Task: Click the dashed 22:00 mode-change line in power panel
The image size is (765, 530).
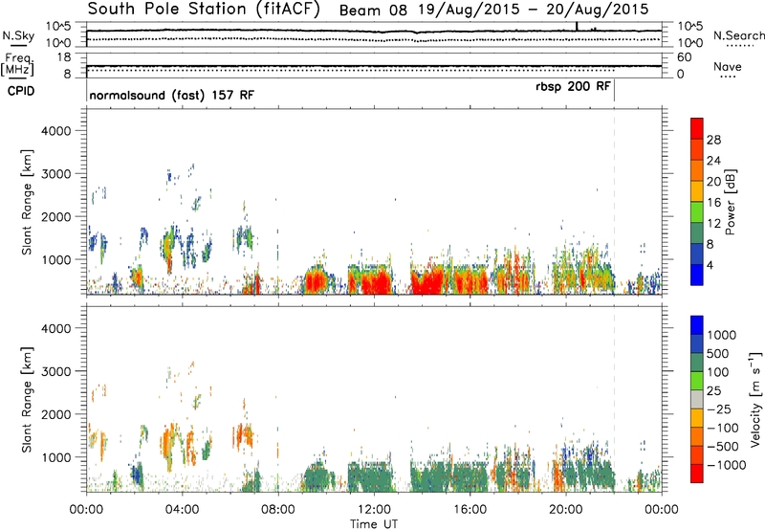Action: [x=614, y=202]
